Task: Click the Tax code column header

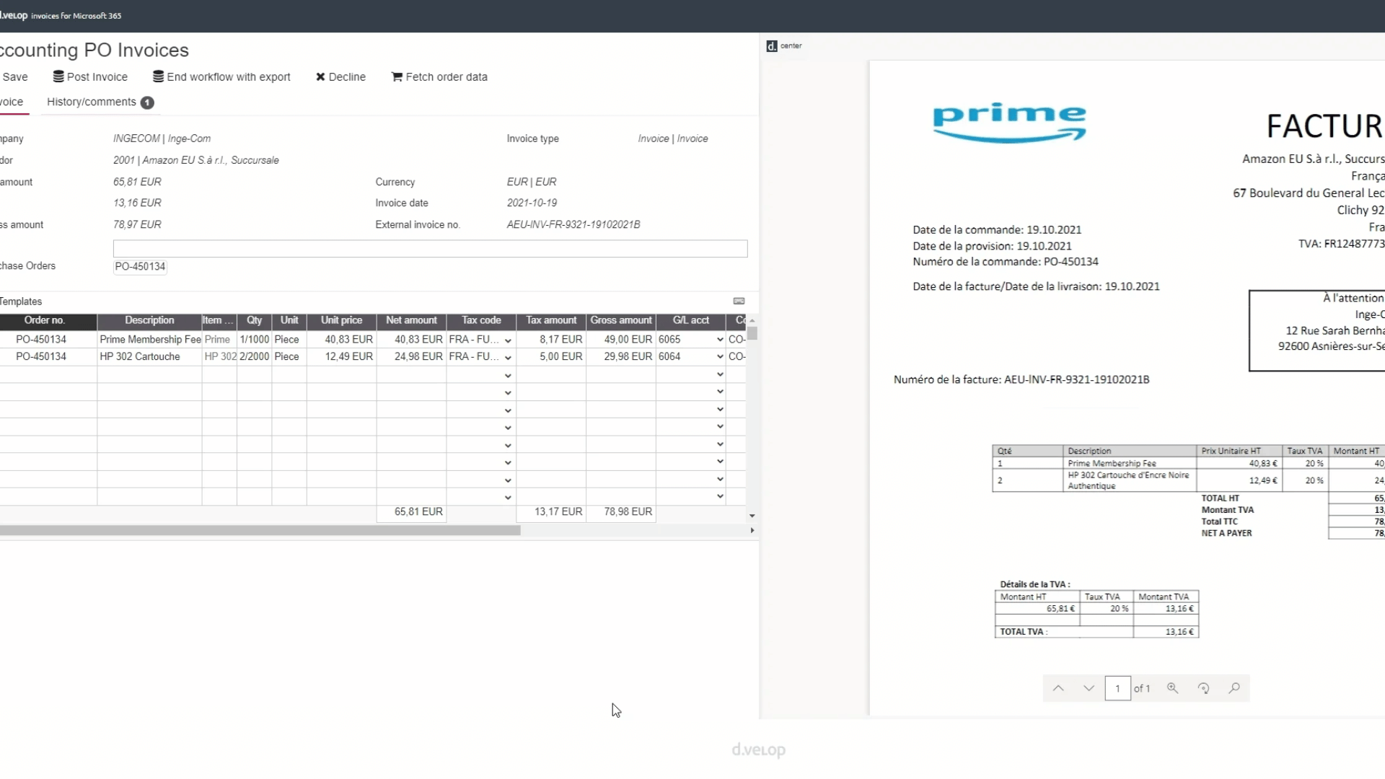Action: point(481,320)
